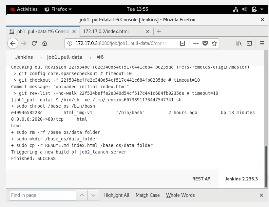Open the Firefox application menu in top bar
The width and height of the screenshot is (269, 207).
58,9
